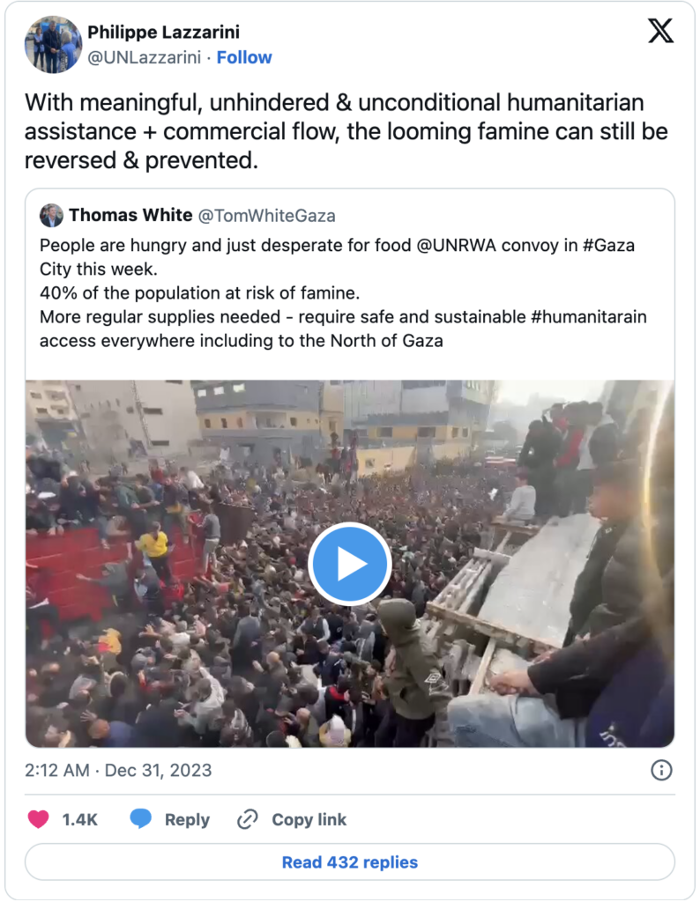Click the reply speech bubble icon
The image size is (700, 902).
[x=141, y=819]
